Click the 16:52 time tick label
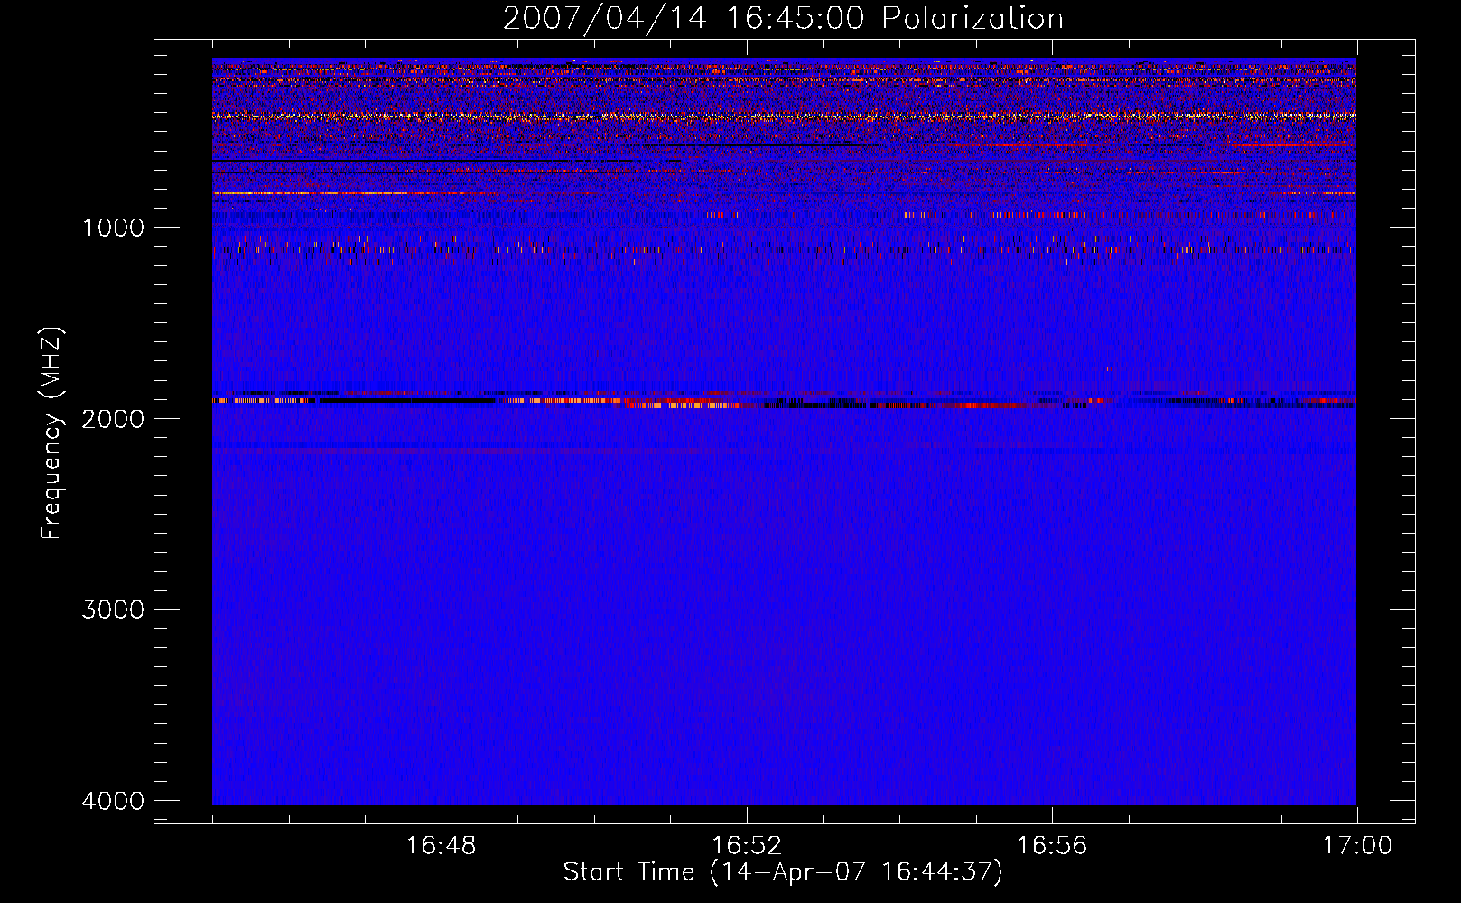The image size is (1461, 903). 746,846
